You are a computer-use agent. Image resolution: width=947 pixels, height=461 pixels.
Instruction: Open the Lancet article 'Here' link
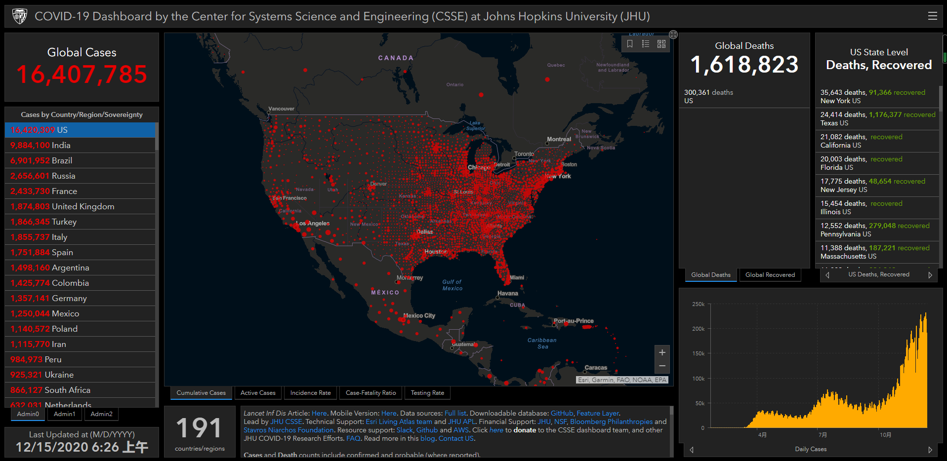pyautogui.click(x=319, y=413)
